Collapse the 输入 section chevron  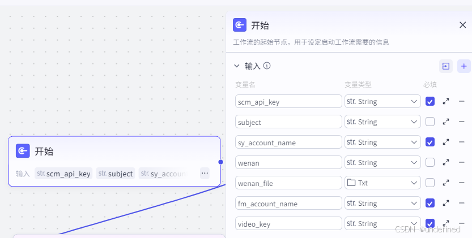point(237,66)
